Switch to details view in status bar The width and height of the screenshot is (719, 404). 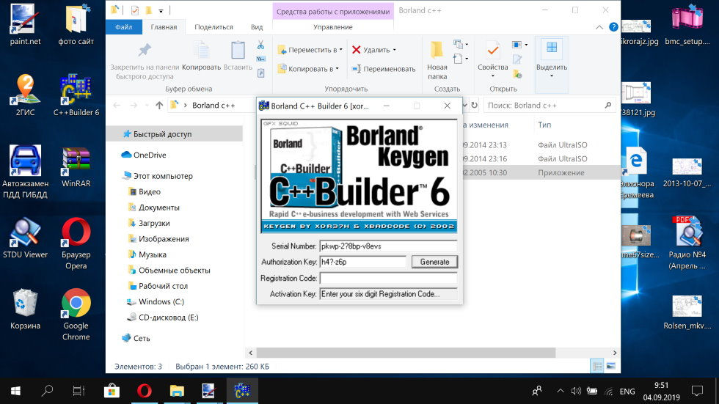pyautogui.click(x=597, y=366)
